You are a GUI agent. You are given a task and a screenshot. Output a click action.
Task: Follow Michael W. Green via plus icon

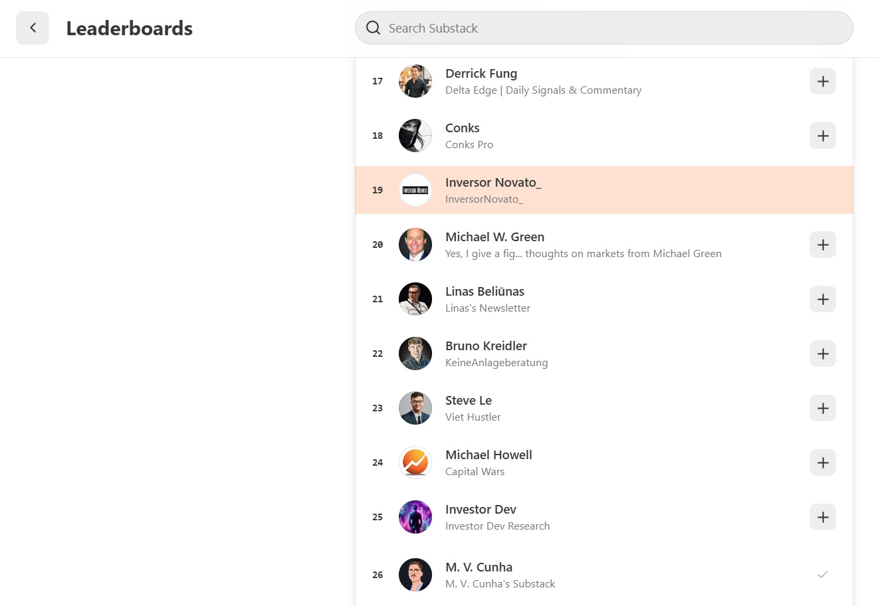(823, 245)
